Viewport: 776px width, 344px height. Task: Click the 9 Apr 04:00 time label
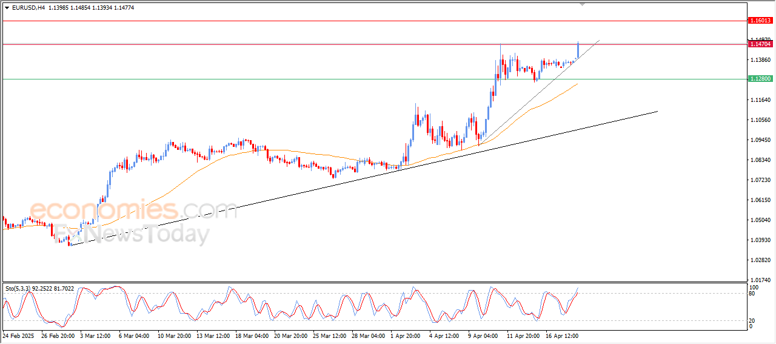click(x=484, y=335)
